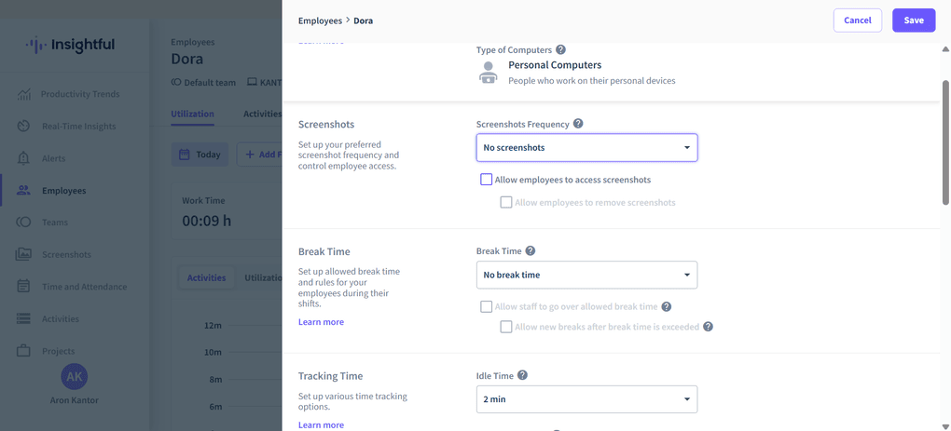Open Productivity Trends from the sidebar icon

point(23,94)
